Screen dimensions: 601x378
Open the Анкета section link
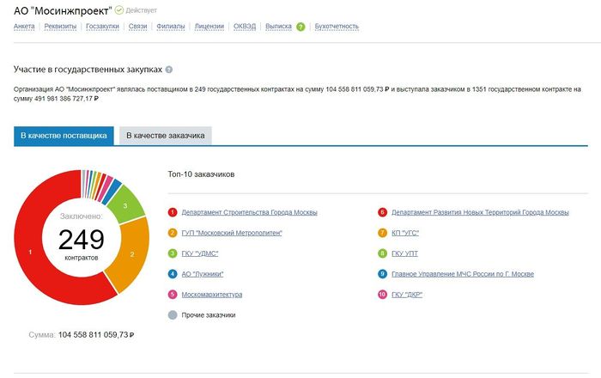click(24, 27)
